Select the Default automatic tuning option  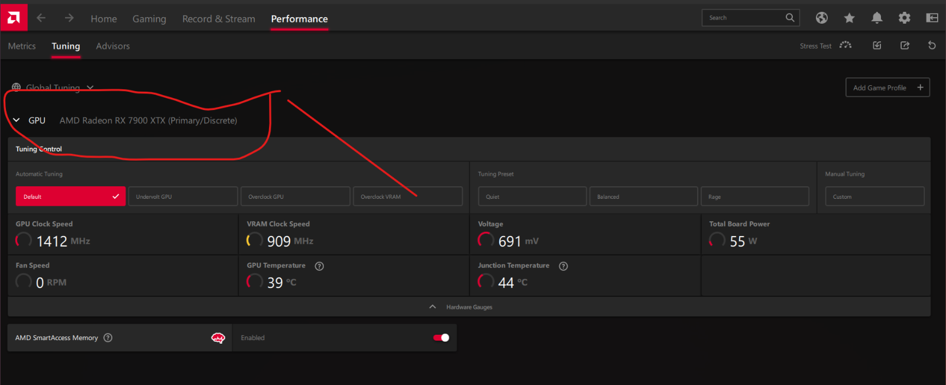coord(70,196)
